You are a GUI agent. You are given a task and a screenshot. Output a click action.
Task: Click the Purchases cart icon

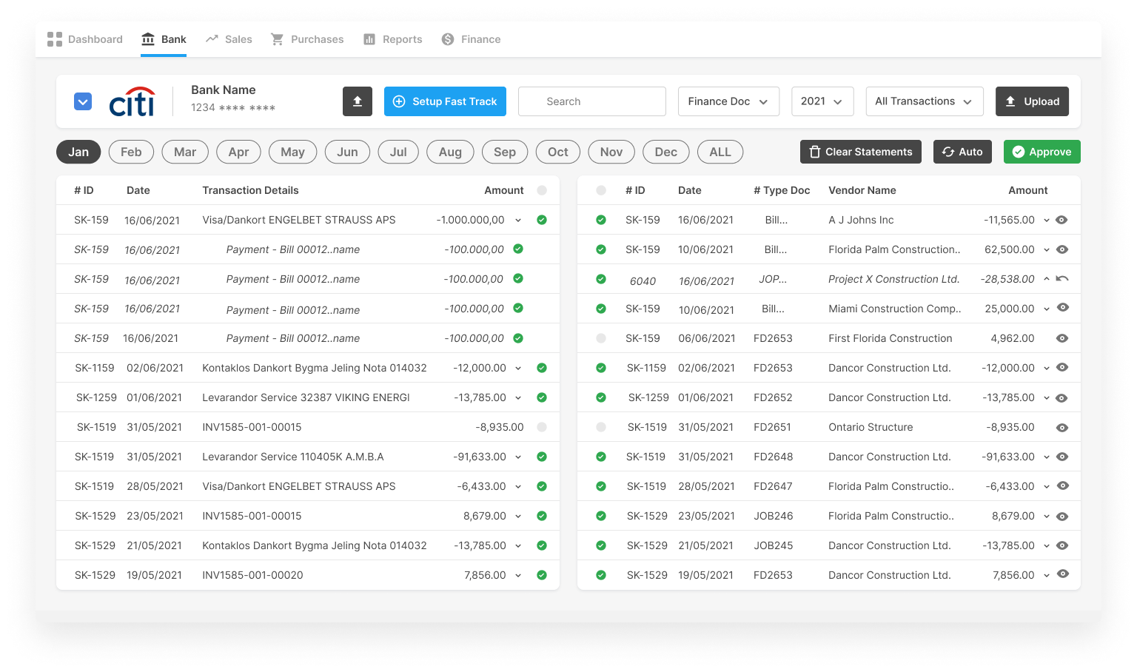click(278, 39)
